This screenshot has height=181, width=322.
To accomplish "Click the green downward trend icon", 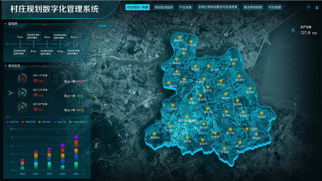I will (83, 96).
